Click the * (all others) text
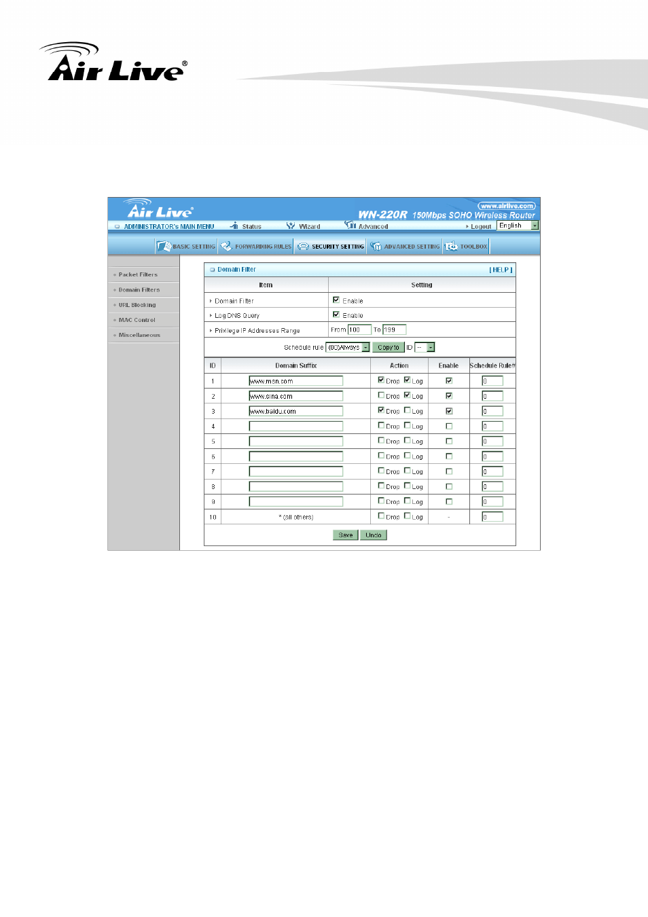Screen dimensions: 648x917 coord(296,517)
